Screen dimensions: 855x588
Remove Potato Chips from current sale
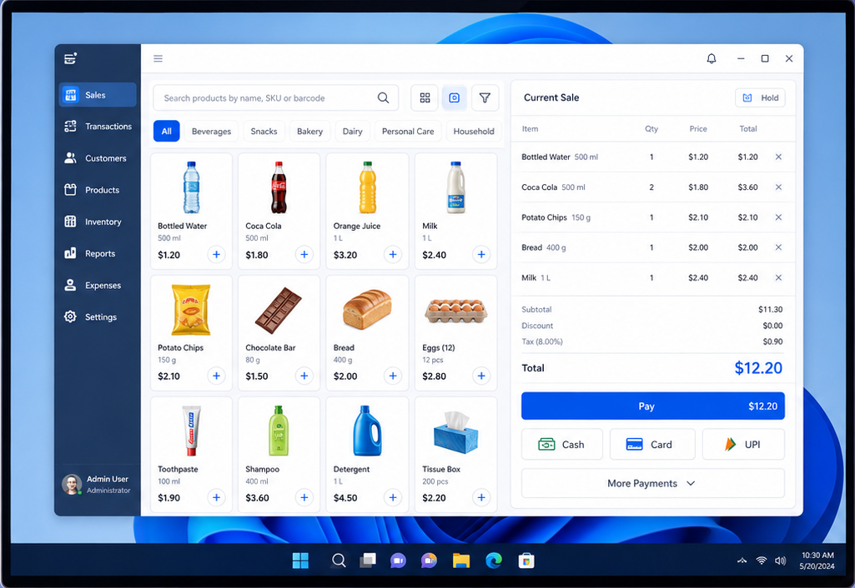[x=778, y=217]
